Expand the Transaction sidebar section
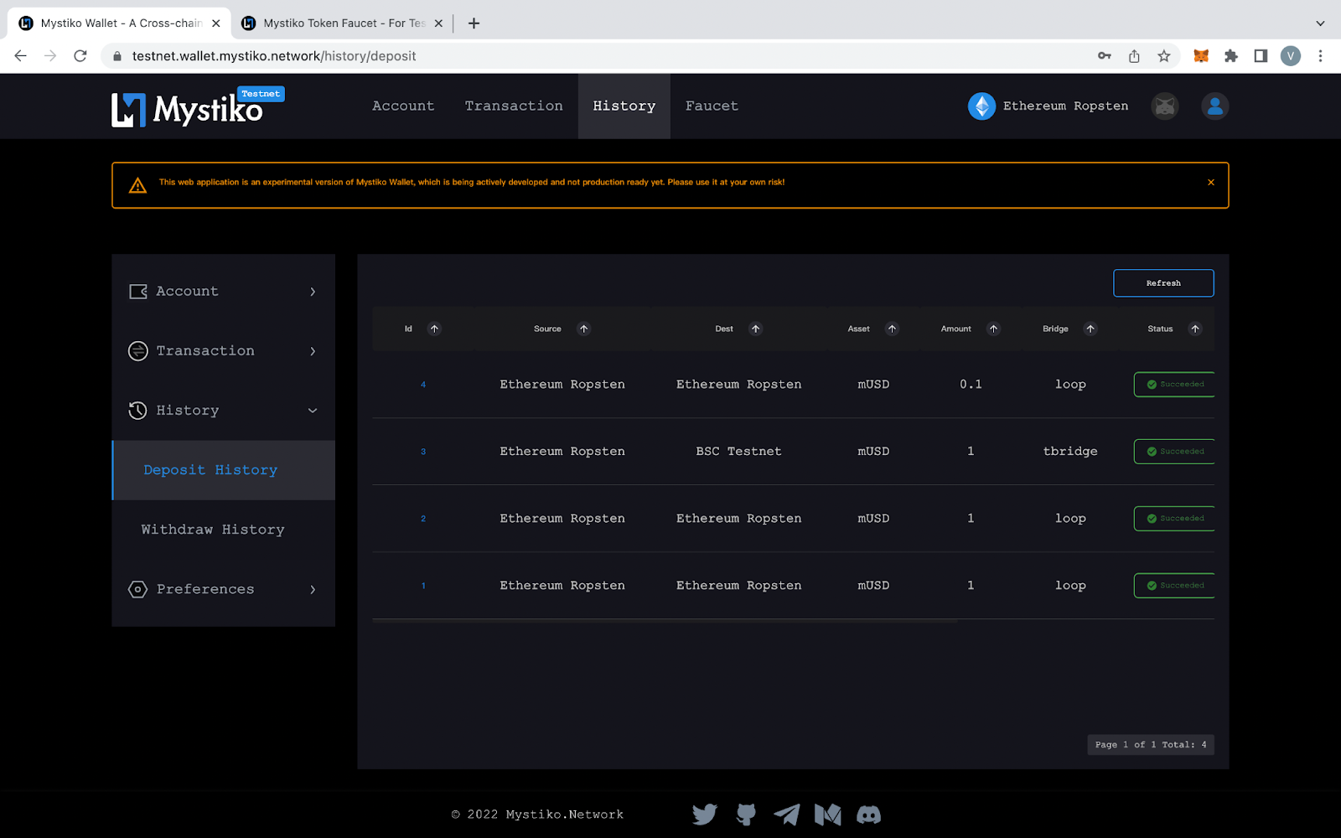 click(x=223, y=351)
